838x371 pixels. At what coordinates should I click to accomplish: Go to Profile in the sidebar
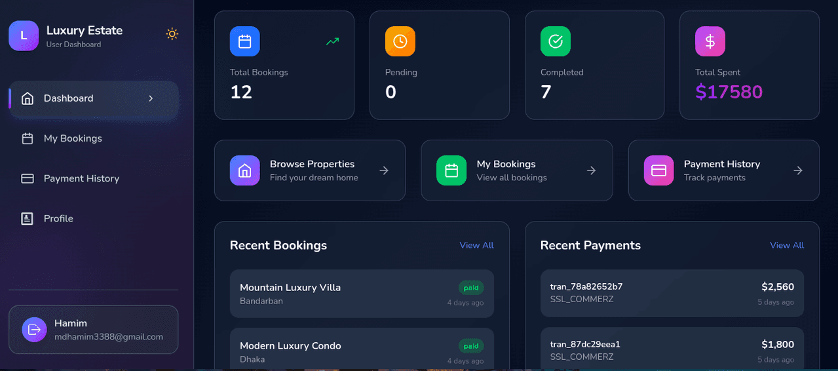(58, 218)
